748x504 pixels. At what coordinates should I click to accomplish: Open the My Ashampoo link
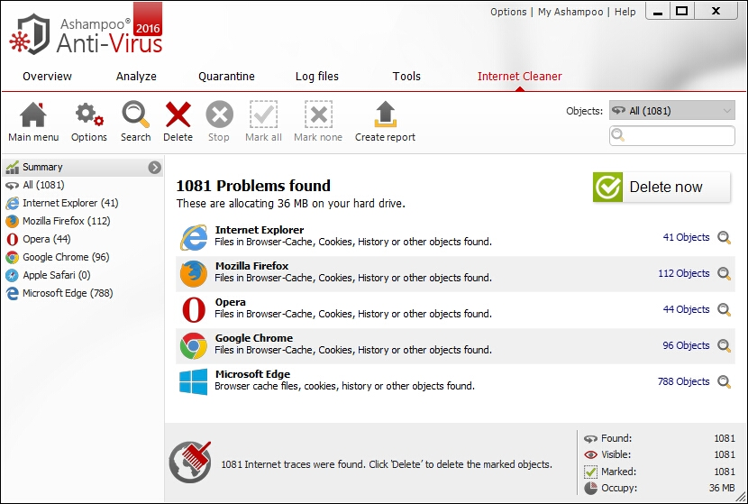click(570, 12)
